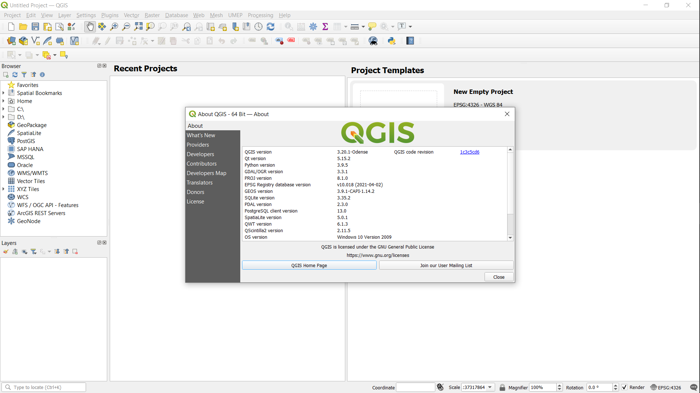Expand the Spatial Bookmarks tree node
The height and width of the screenshot is (393, 700).
point(3,93)
